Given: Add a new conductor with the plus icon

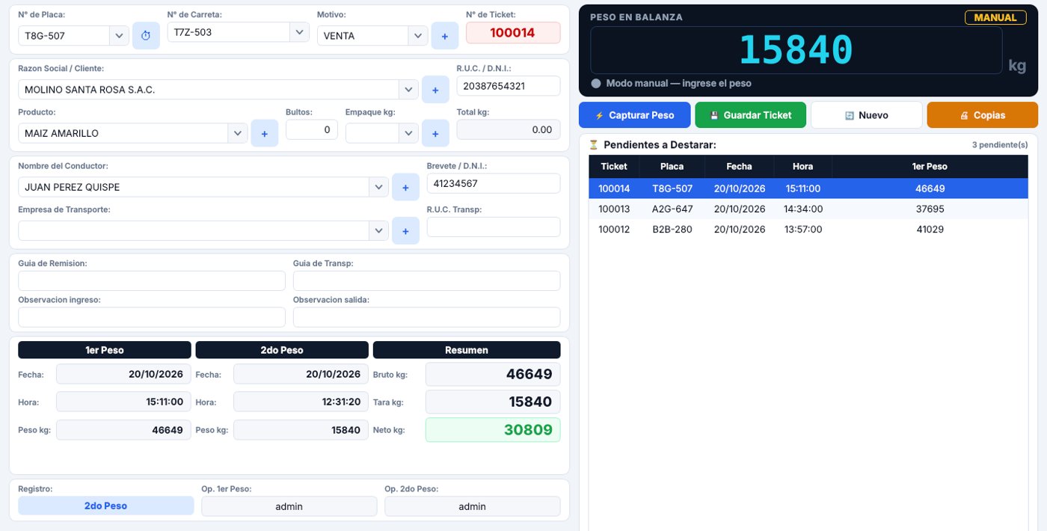Looking at the screenshot, I should tap(405, 187).
